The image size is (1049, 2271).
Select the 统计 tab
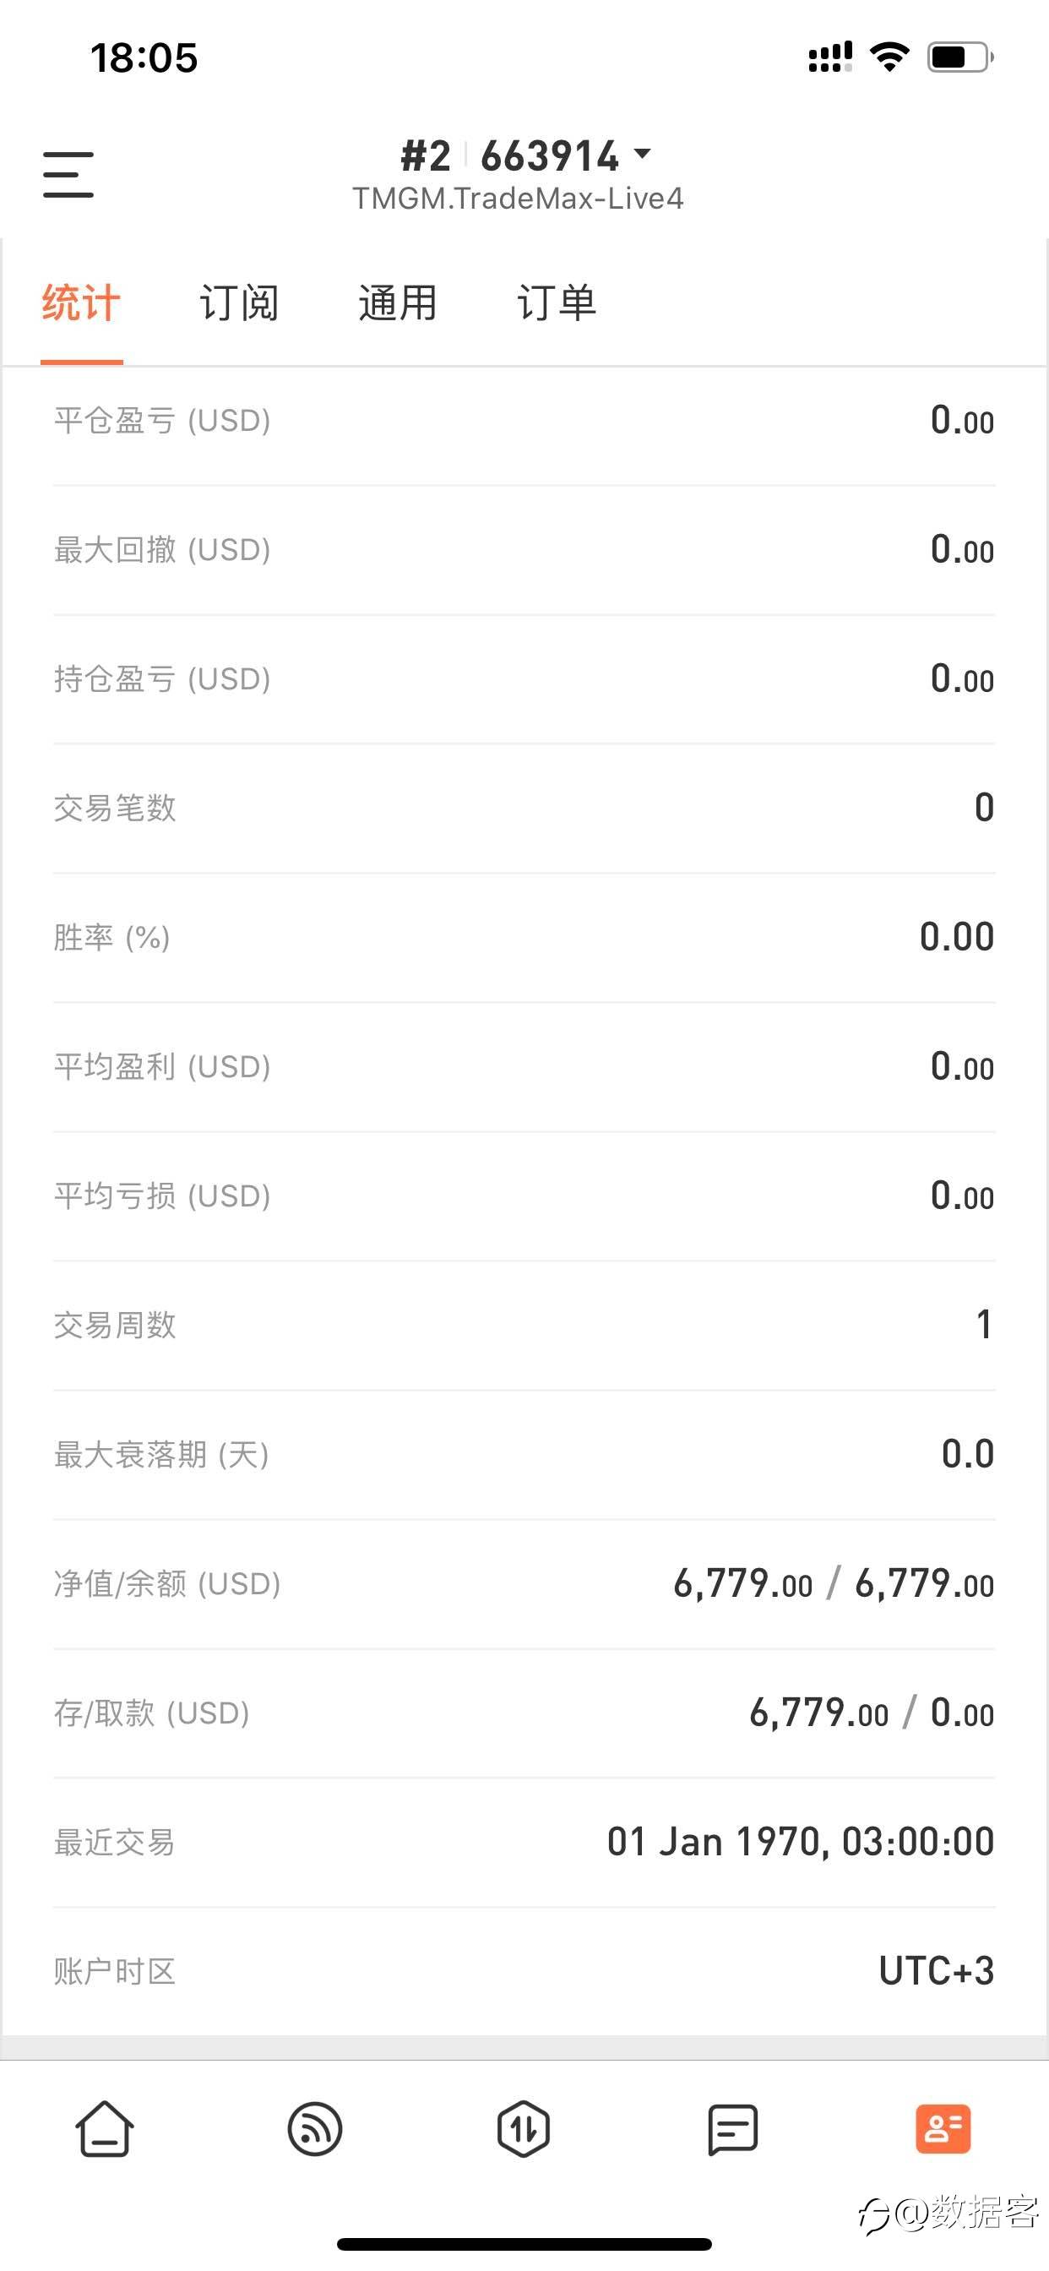[81, 303]
